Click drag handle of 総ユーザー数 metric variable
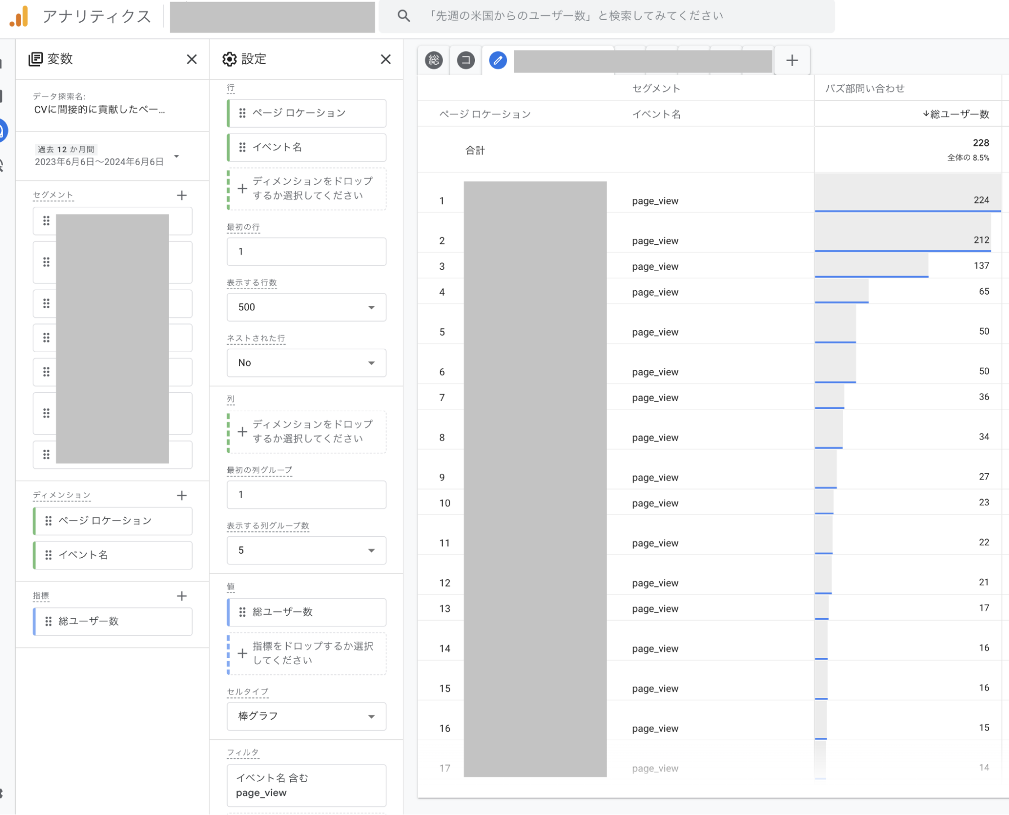 click(48, 622)
